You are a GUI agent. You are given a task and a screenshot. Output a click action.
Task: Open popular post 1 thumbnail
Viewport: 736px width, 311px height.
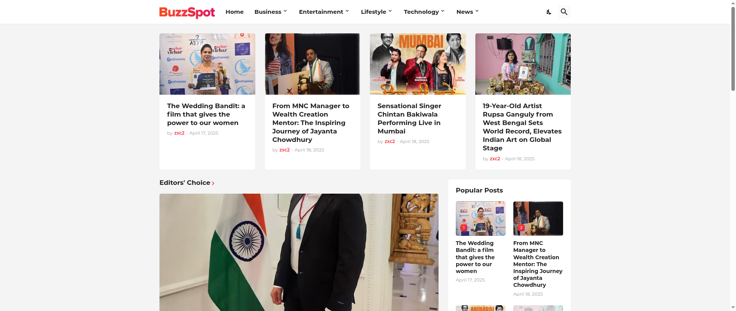(x=481, y=219)
